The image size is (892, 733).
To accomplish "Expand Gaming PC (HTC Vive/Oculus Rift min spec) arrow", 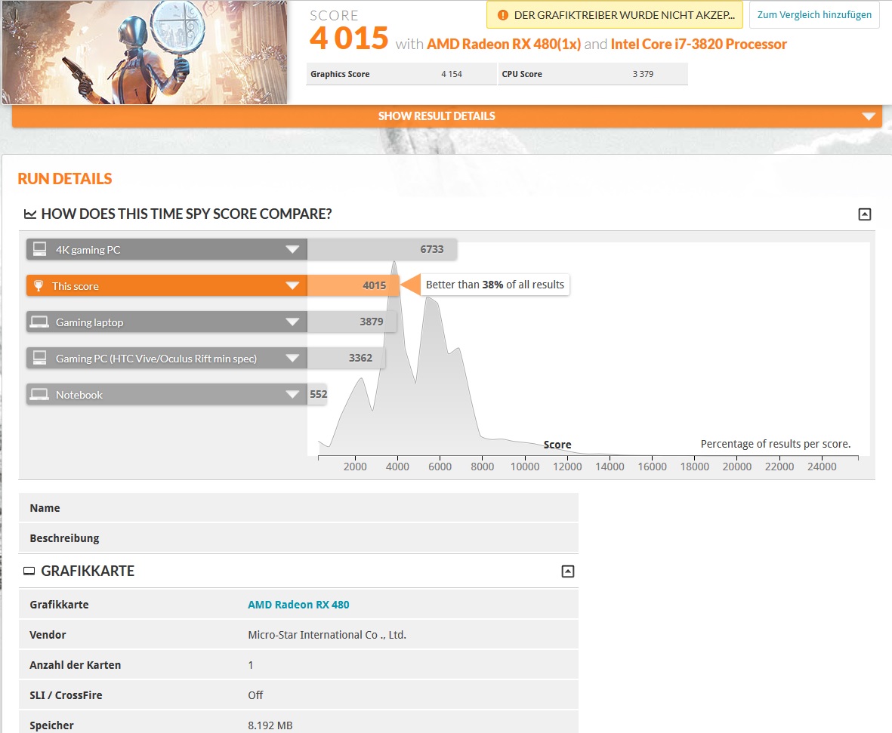I will 292,359.
